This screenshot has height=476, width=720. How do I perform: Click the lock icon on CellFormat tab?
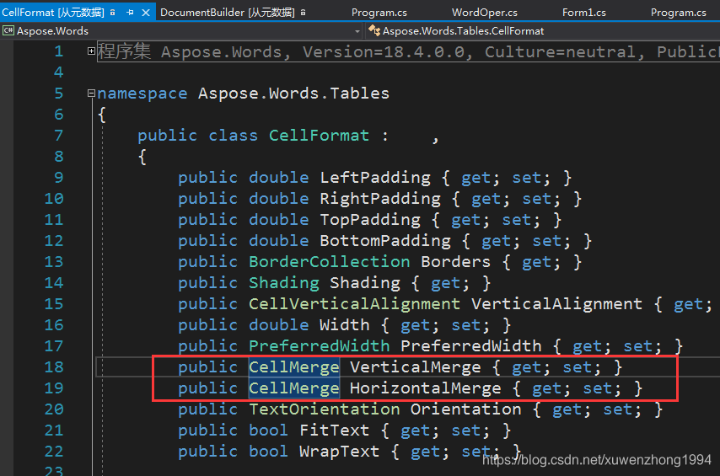(112, 13)
